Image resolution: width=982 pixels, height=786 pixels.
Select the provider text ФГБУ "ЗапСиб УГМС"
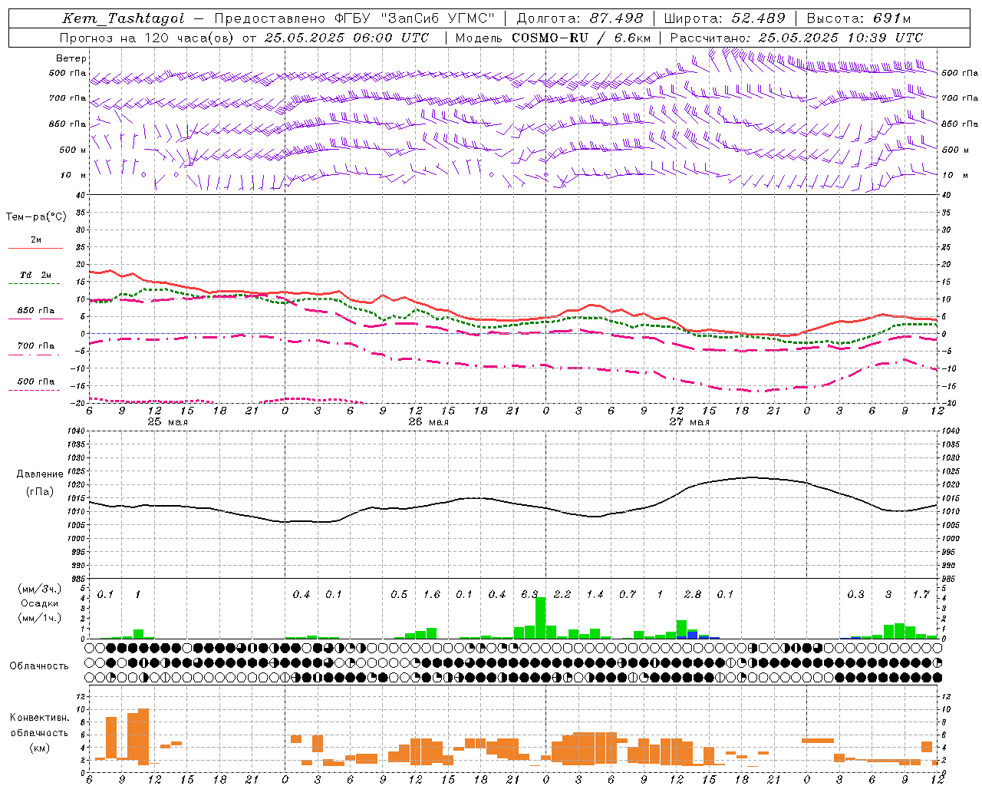click(x=416, y=18)
